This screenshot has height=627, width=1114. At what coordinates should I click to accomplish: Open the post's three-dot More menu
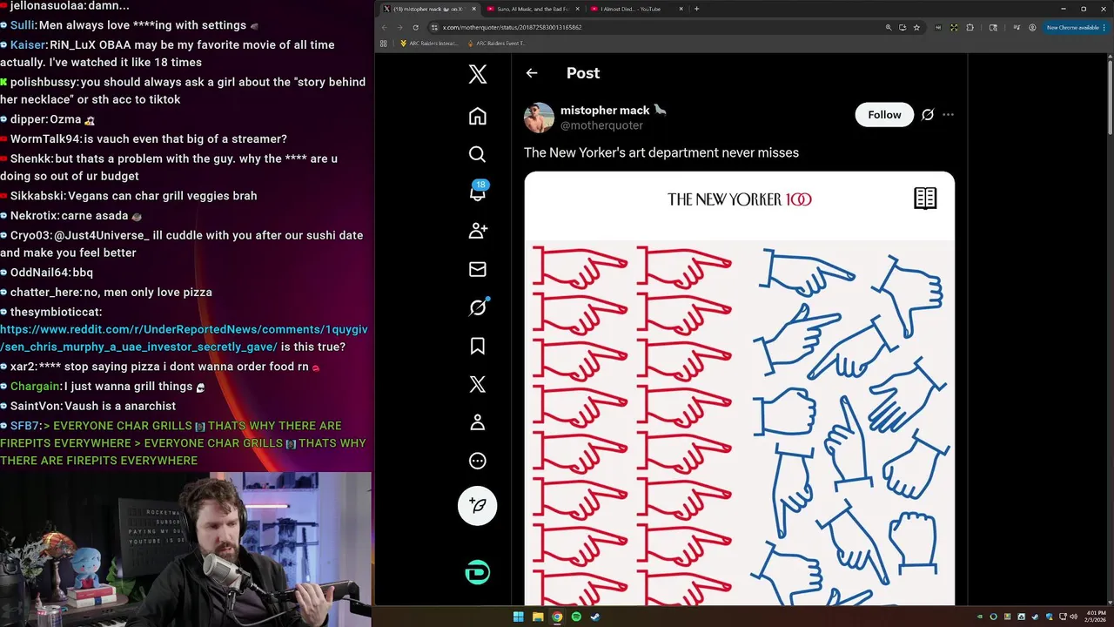pos(948,115)
